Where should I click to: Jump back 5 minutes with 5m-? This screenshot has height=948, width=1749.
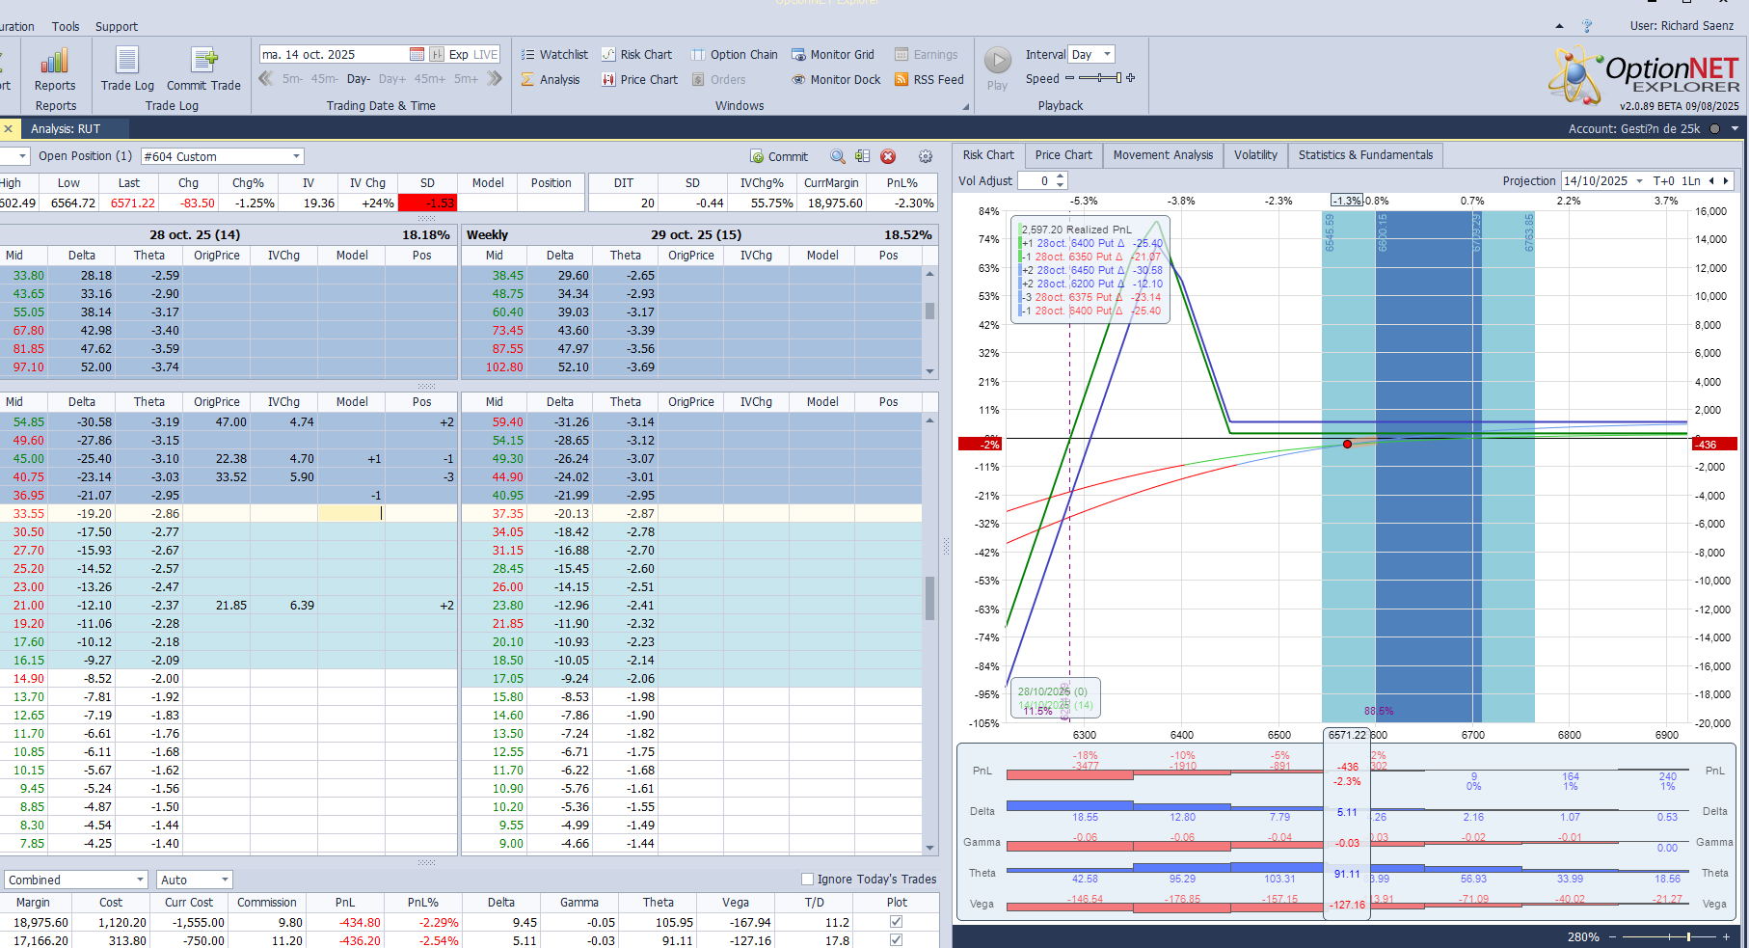point(292,79)
